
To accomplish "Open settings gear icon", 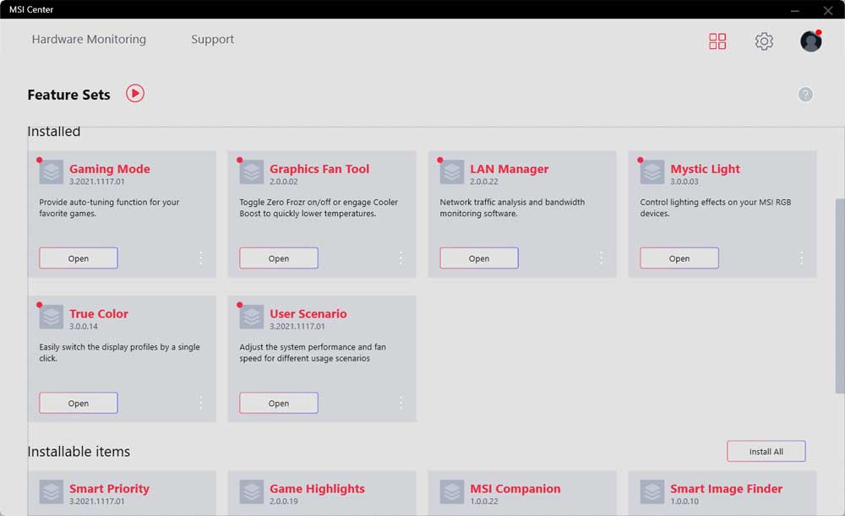I will 764,41.
